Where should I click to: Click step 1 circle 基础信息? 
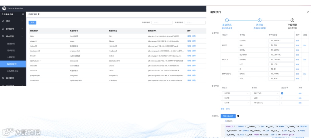point(227,20)
